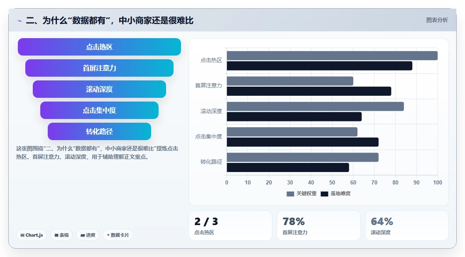Image resolution: width=465 pixels, height=257 pixels.
Task: Open the 2 / 3 点击热区 data card
Action: 230,225
